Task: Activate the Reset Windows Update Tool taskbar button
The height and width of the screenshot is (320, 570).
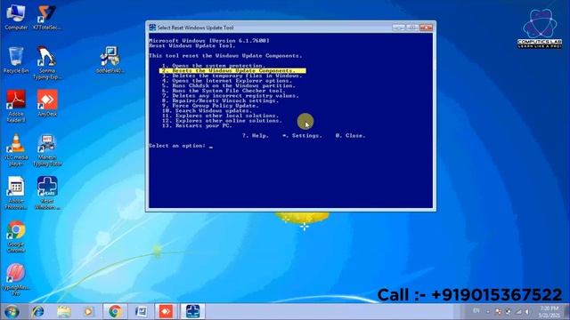Action: click(x=192, y=312)
